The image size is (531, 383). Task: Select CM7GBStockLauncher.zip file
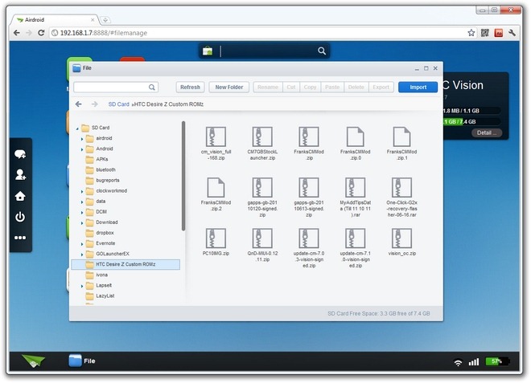262,144
